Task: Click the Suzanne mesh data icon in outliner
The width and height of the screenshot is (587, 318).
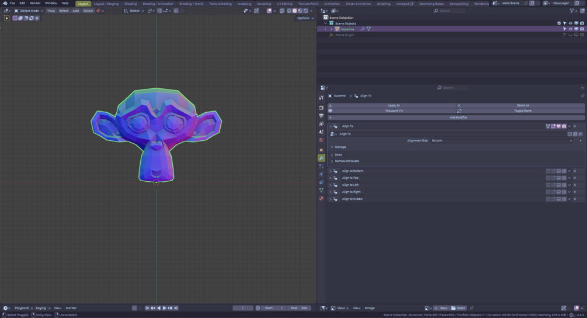Action: 369,29
